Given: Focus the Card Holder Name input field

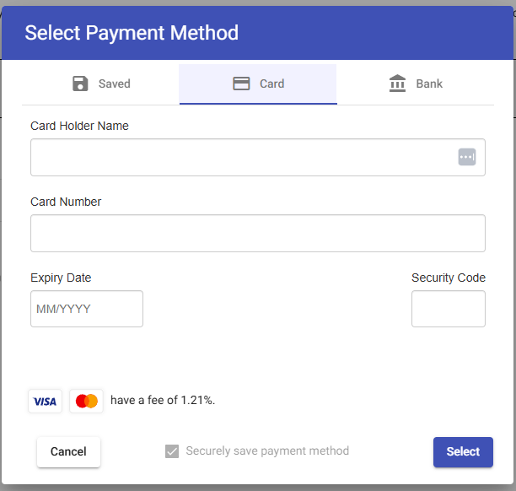Looking at the screenshot, I should (258, 158).
